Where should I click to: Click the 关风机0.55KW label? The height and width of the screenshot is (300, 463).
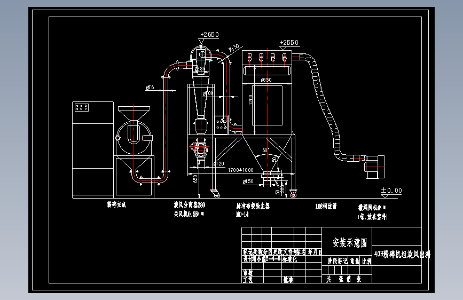pos(189,214)
